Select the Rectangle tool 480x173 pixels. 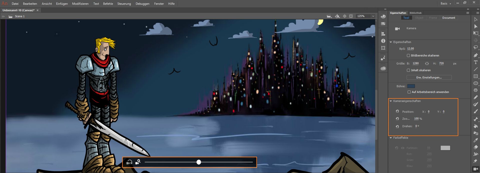475,76
